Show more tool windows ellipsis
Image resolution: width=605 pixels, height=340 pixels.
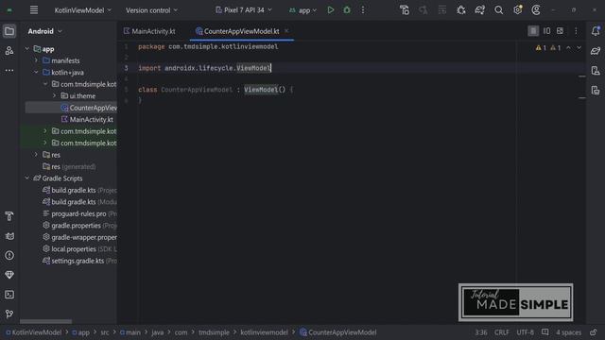pos(9,71)
